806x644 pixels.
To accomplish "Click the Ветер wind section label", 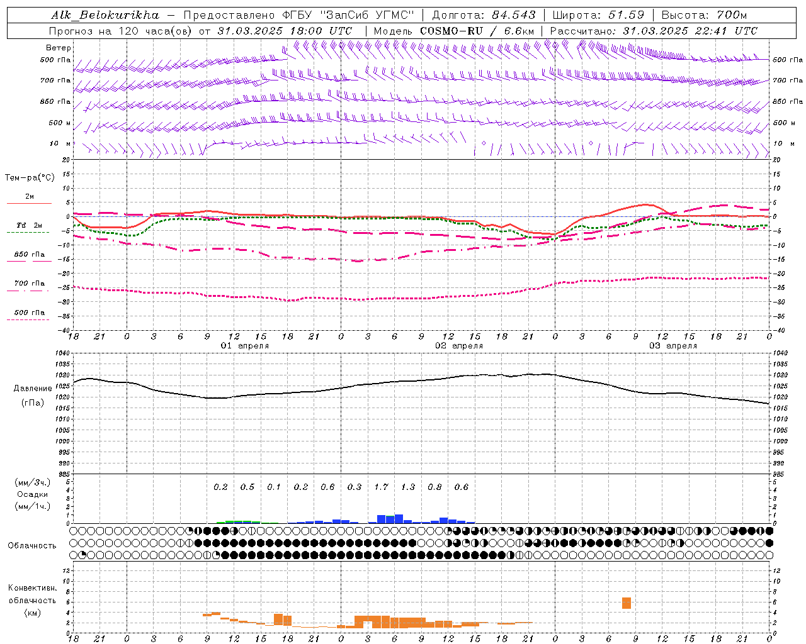I will tap(59, 48).
